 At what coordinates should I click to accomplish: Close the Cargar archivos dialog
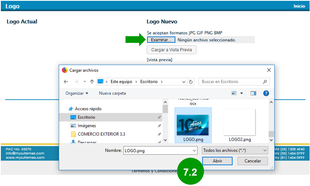tap(269, 70)
